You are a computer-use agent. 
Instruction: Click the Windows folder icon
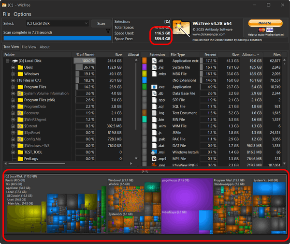20,74
